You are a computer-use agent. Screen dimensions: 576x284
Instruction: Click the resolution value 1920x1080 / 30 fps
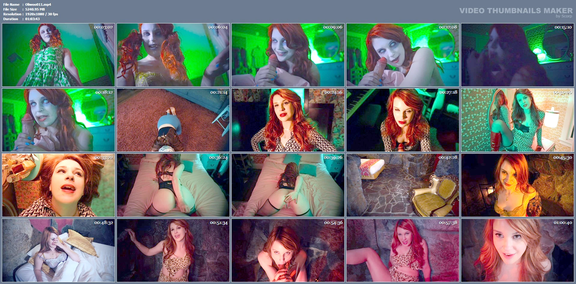[x=41, y=14]
